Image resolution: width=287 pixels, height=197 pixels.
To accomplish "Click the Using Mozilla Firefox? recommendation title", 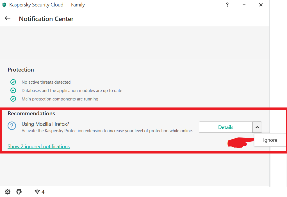I will pos(45,124).
